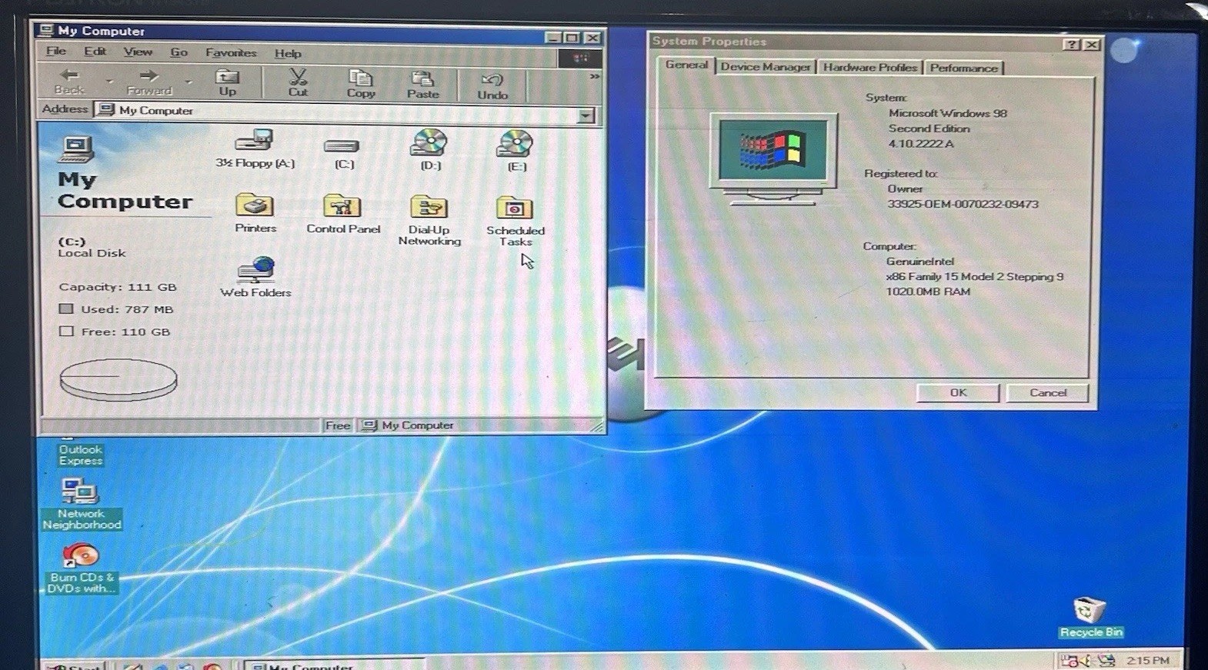Screen dimensions: 1208x670
Task: Select the Web Folders icon
Action: (x=255, y=270)
